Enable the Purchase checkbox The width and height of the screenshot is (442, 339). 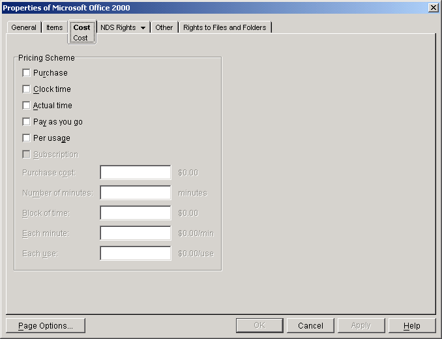(26, 73)
